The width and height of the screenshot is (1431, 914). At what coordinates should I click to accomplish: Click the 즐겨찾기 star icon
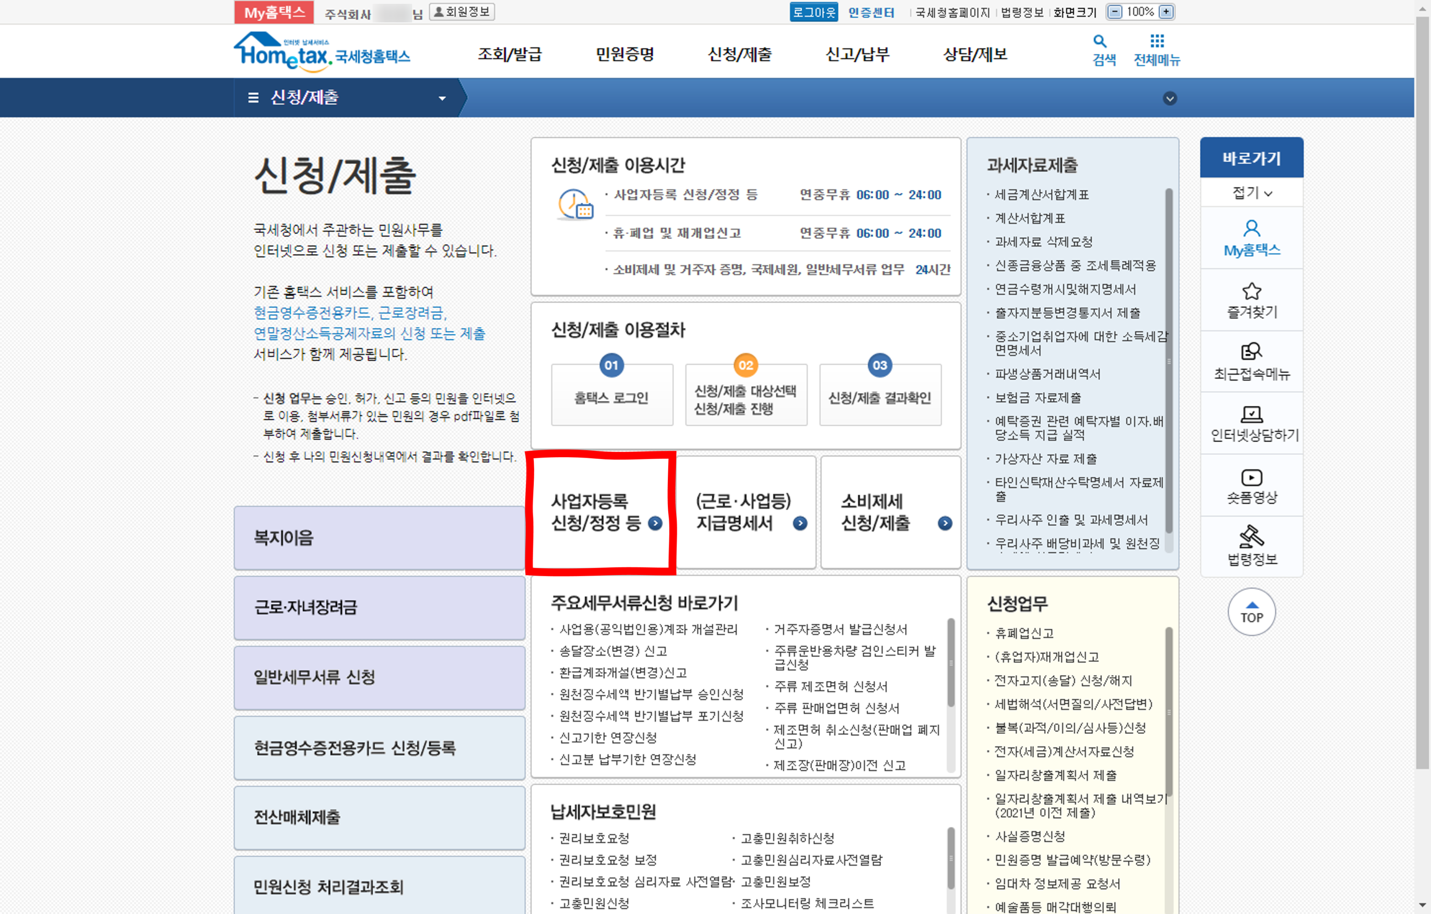[x=1251, y=291]
